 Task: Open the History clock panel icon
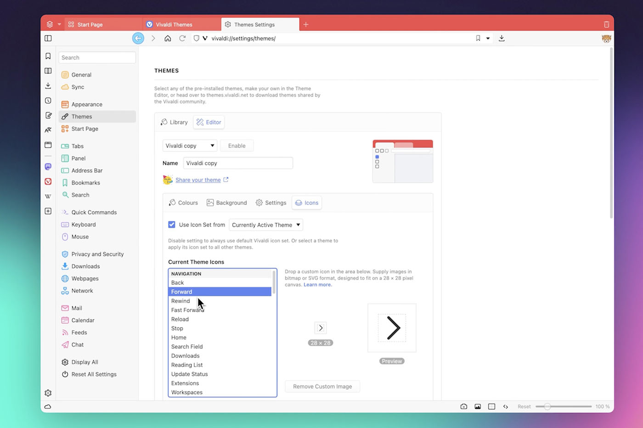48,101
